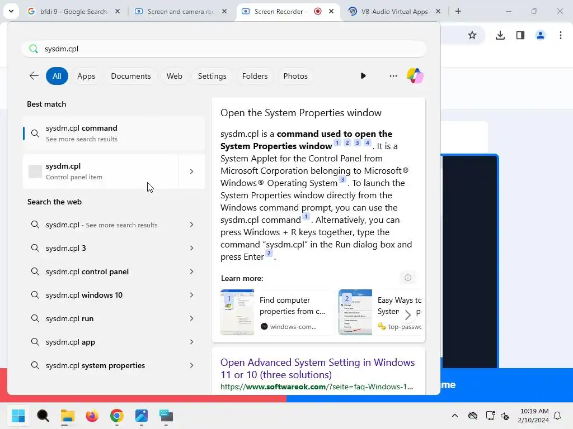Launch Firefox from taskbar
This screenshot has height=429, width=573.
[92, 416]
